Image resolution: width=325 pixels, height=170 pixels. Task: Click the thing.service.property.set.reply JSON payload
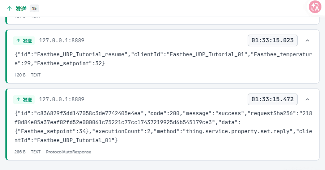click(x=163, y=127)
